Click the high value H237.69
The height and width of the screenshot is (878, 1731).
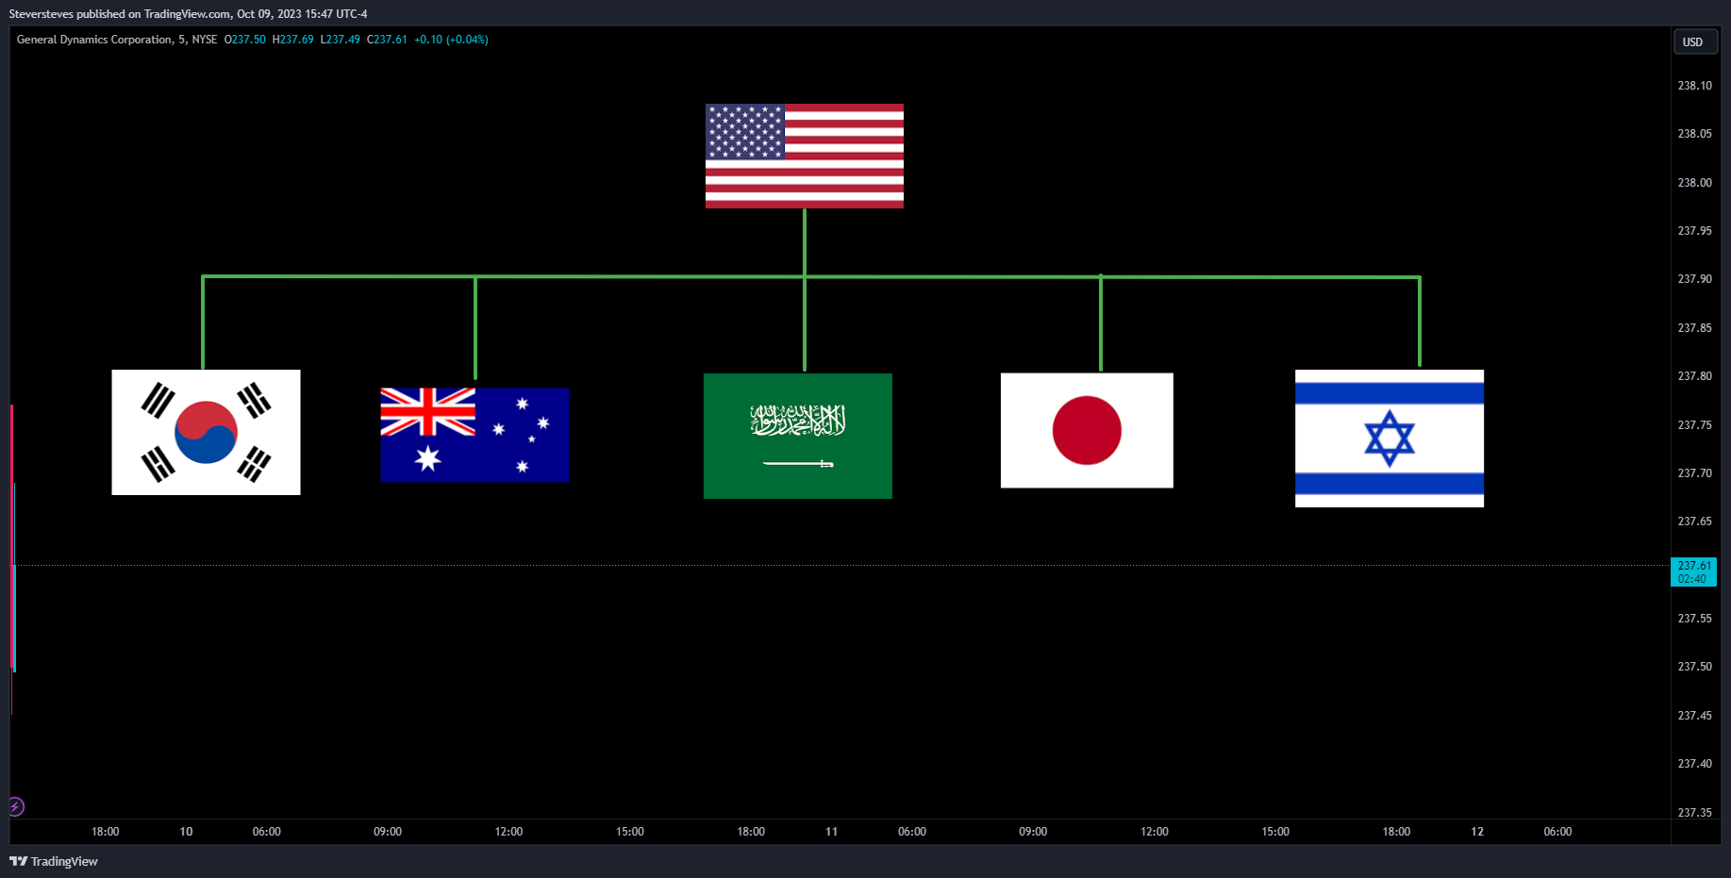point(292,40)
